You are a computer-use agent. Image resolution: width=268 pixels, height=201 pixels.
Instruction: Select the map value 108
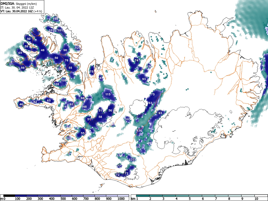56,84
